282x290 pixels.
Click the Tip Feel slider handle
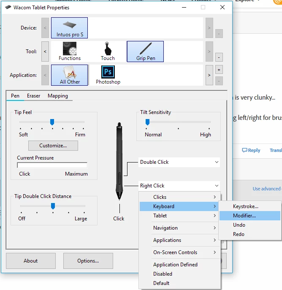click(x=52, y=122)
